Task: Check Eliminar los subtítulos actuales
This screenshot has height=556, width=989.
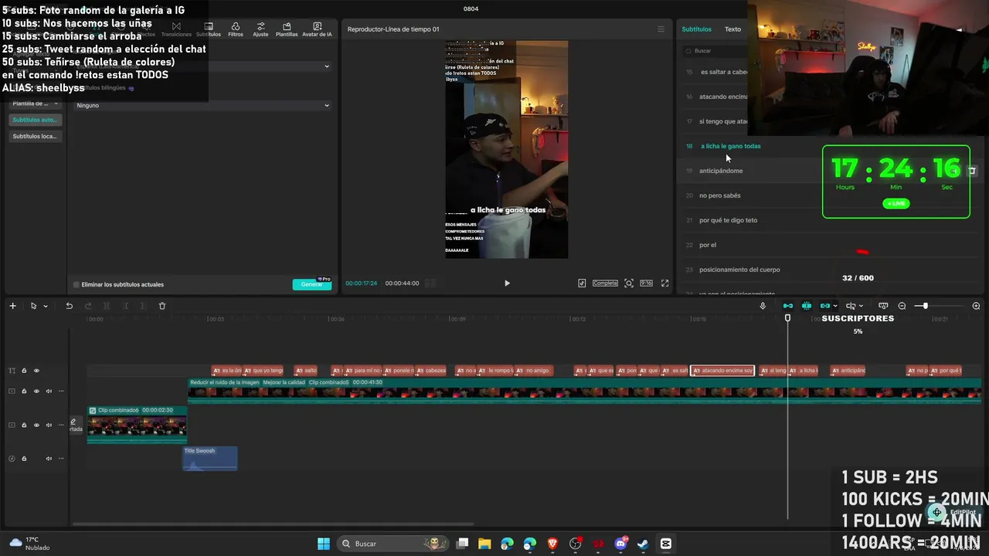Action: pyautogui.click(x=76, y=285)
